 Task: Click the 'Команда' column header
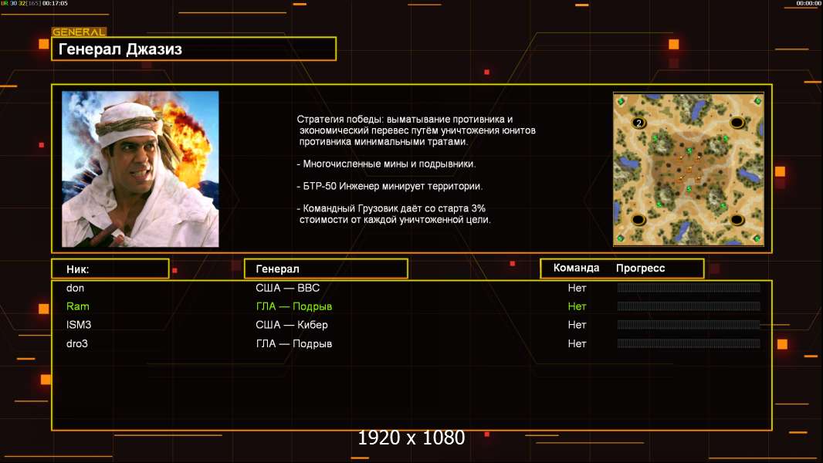point(576,268)
